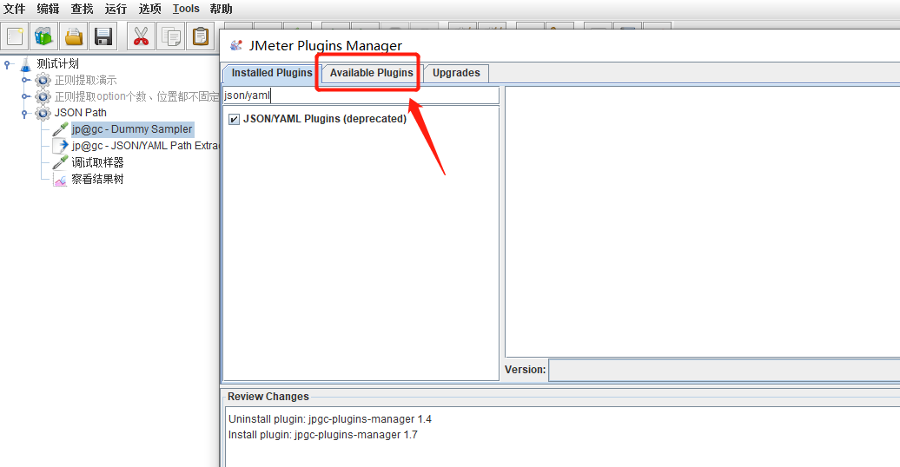This screenshot has width=900, height=467.
Task: Click the Uninstall plugin: jpgc-plugins-manager 1.4 line
Action: click(330, 419)
